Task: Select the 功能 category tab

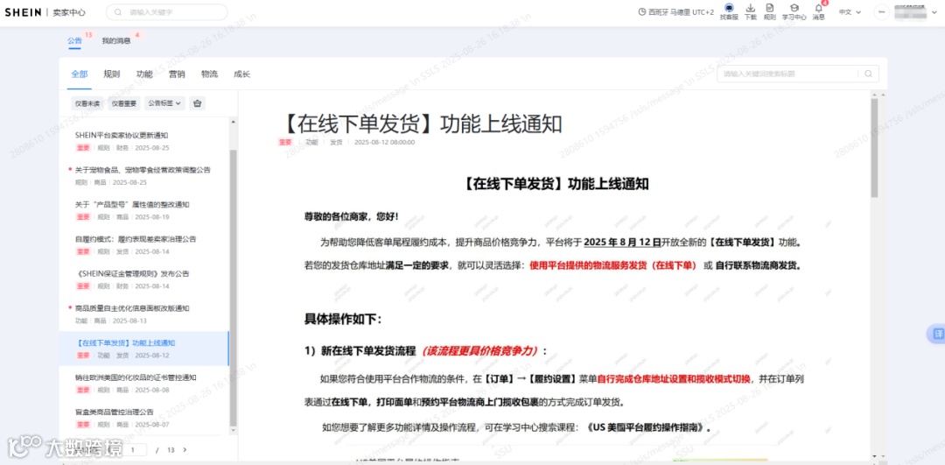Action: pos(144,74)
